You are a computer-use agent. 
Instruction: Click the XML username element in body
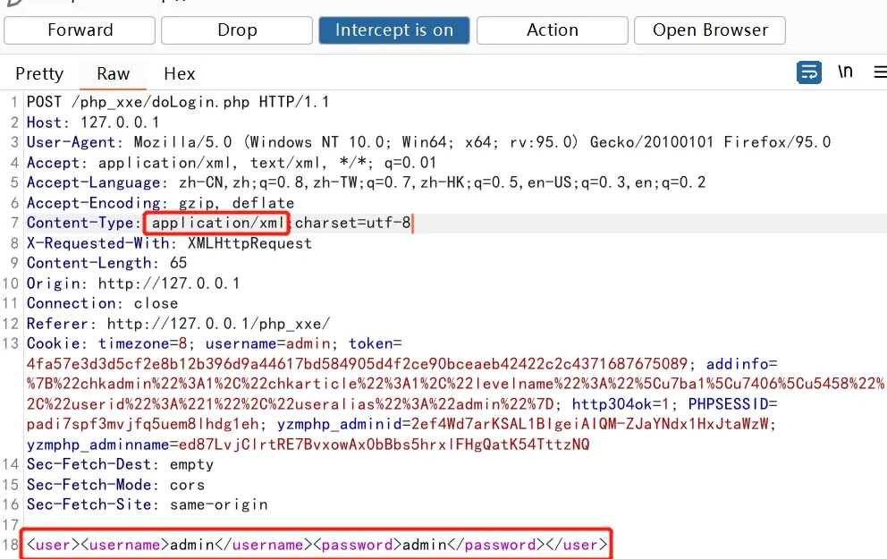point(197,545)
